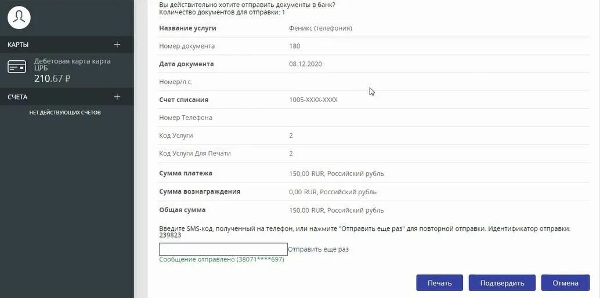This screenshot has height=298, width=600.
Task: Click the НЕТ ДЕЙСТВУЮЩИХ СЧЕТОВ label
Action: point(65,112)
